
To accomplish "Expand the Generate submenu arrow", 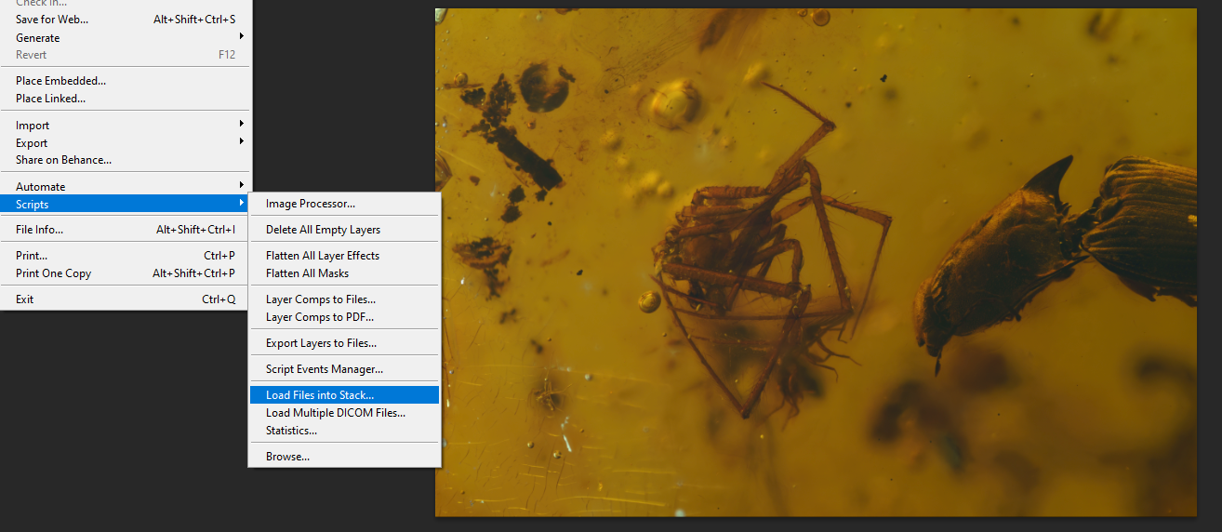I will tap(242, 37).
